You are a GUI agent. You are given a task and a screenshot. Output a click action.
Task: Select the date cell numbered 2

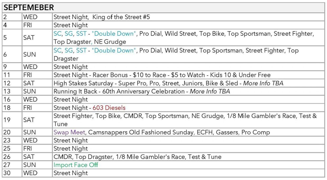click(5, 17)
